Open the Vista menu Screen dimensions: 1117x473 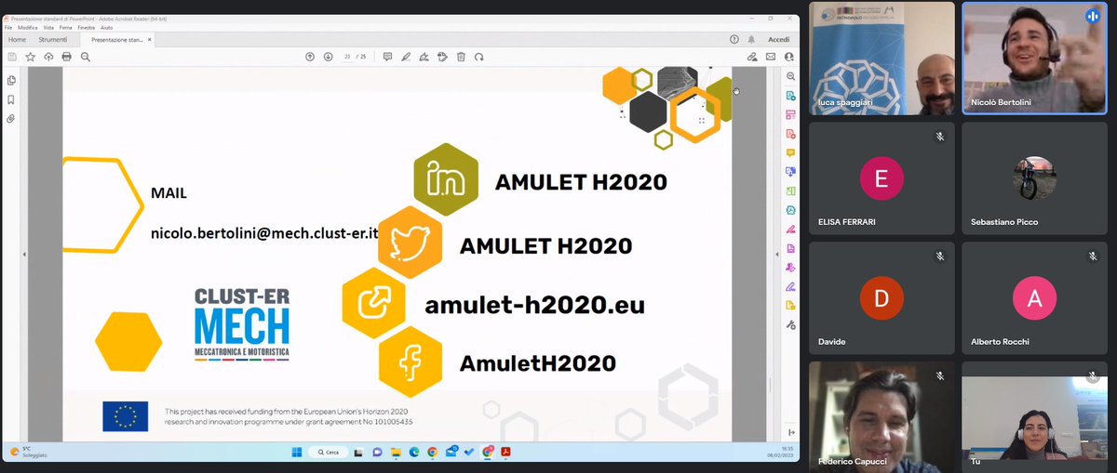pyautogui.click(x=48, y=28)
